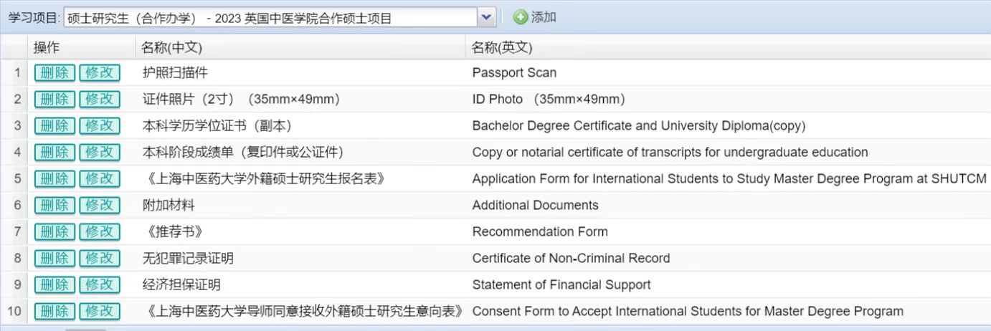The width and height of the screenshot is (991, 331).
Task: Modify the Consent Form row
Action: click(99, 311)
